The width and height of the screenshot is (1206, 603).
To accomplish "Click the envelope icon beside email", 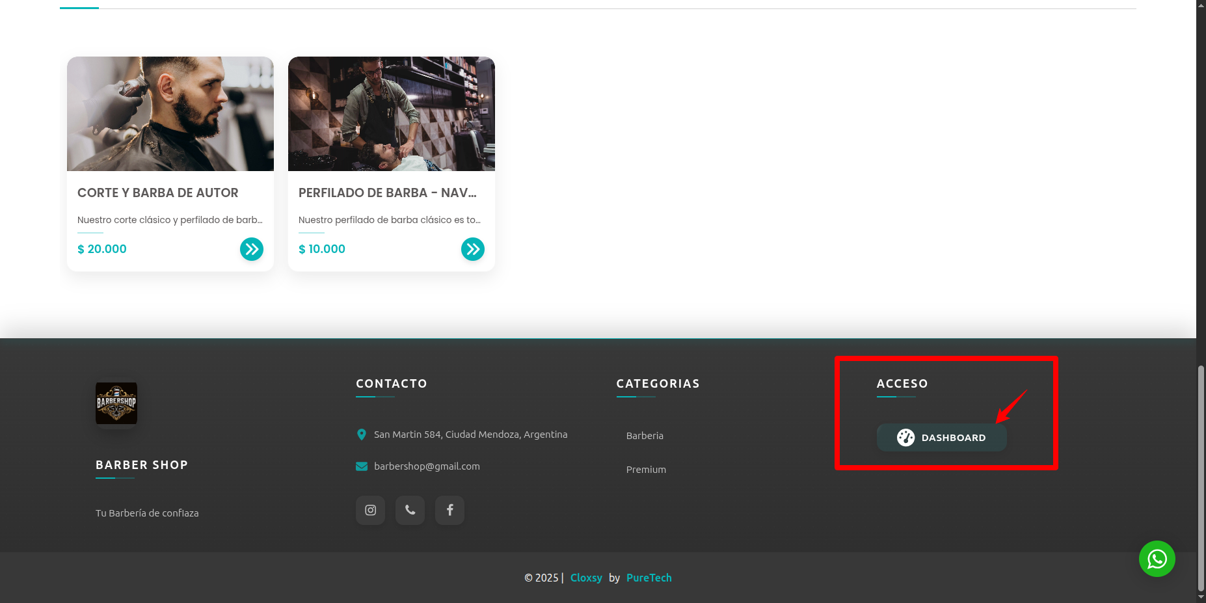I will (362, 466).
